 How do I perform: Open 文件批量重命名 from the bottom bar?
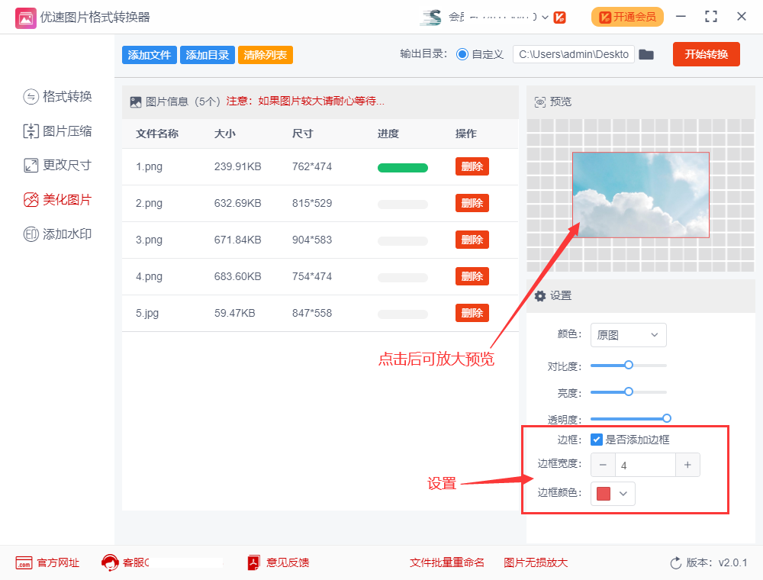point(448,562)
